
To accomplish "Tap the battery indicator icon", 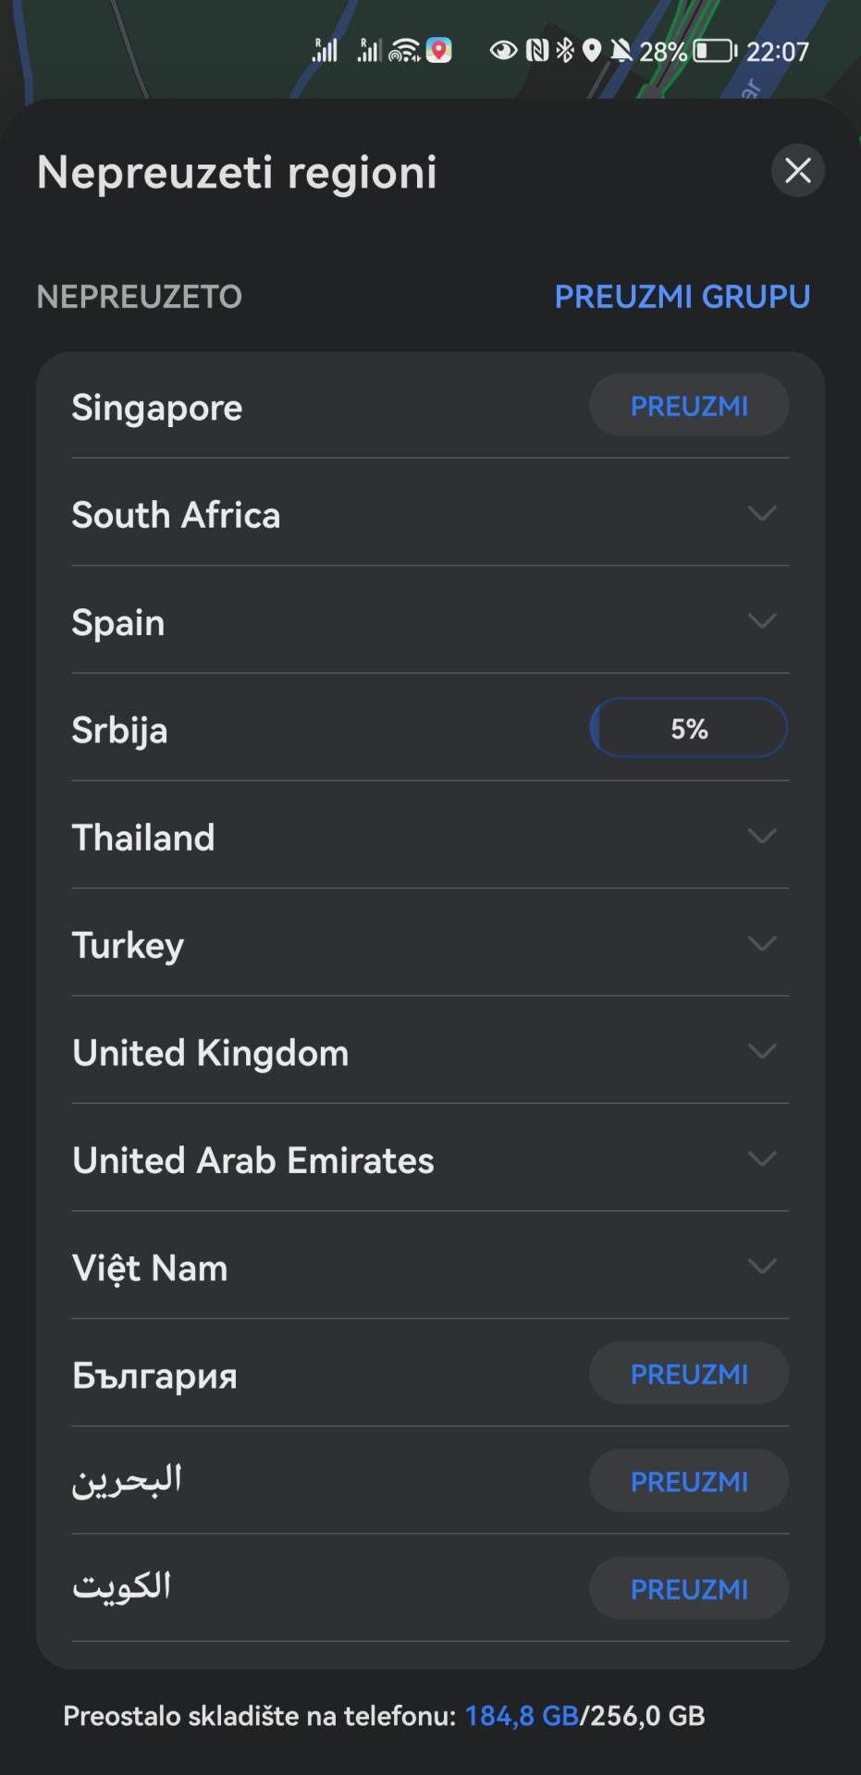I will point(710,51).
